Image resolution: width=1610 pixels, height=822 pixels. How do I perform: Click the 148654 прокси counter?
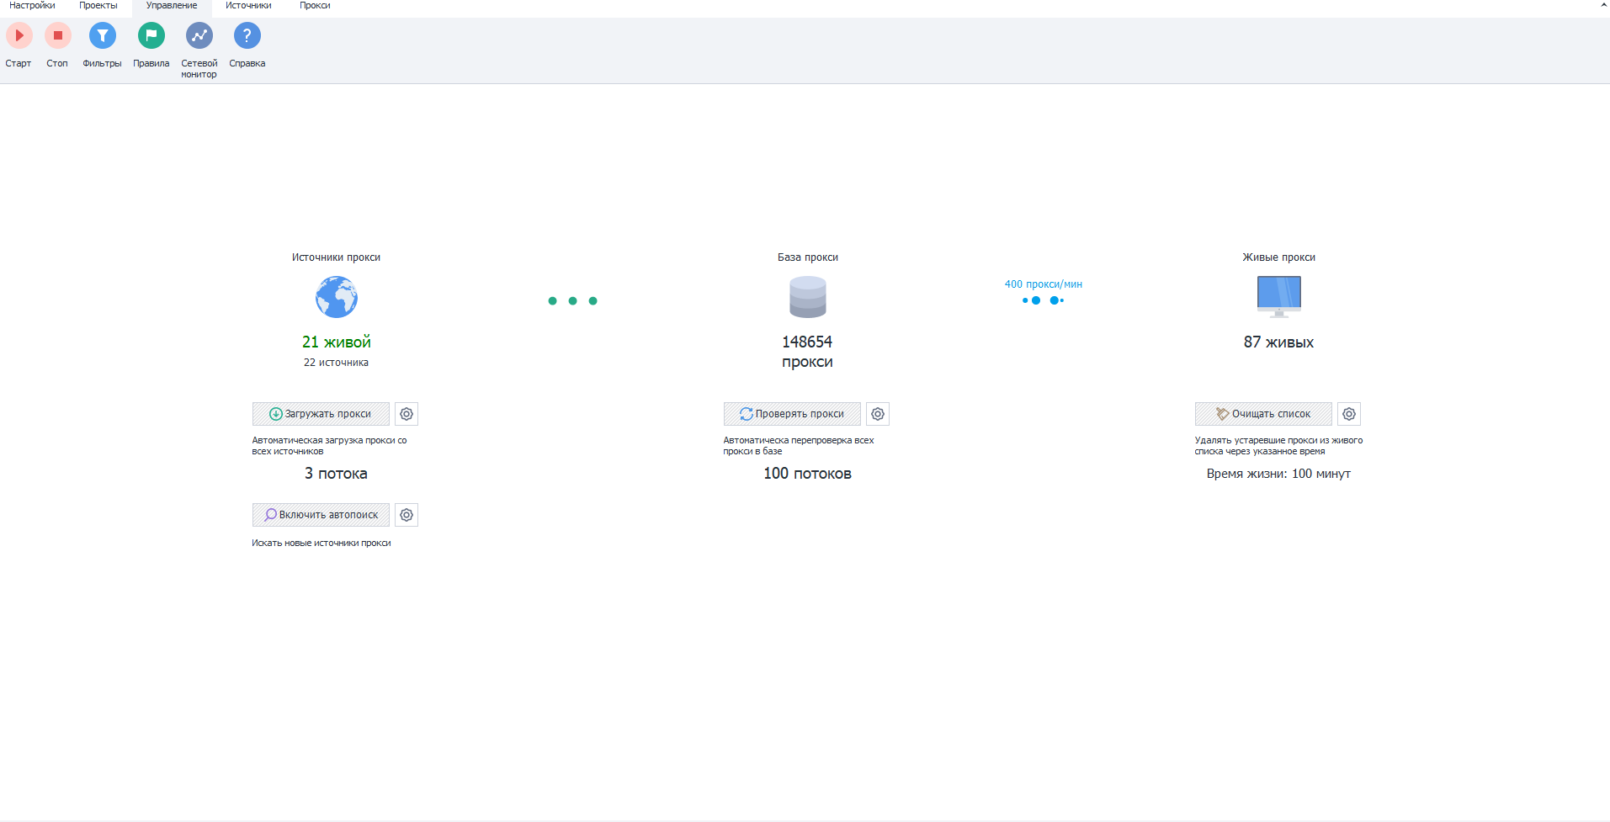point(807,352)
